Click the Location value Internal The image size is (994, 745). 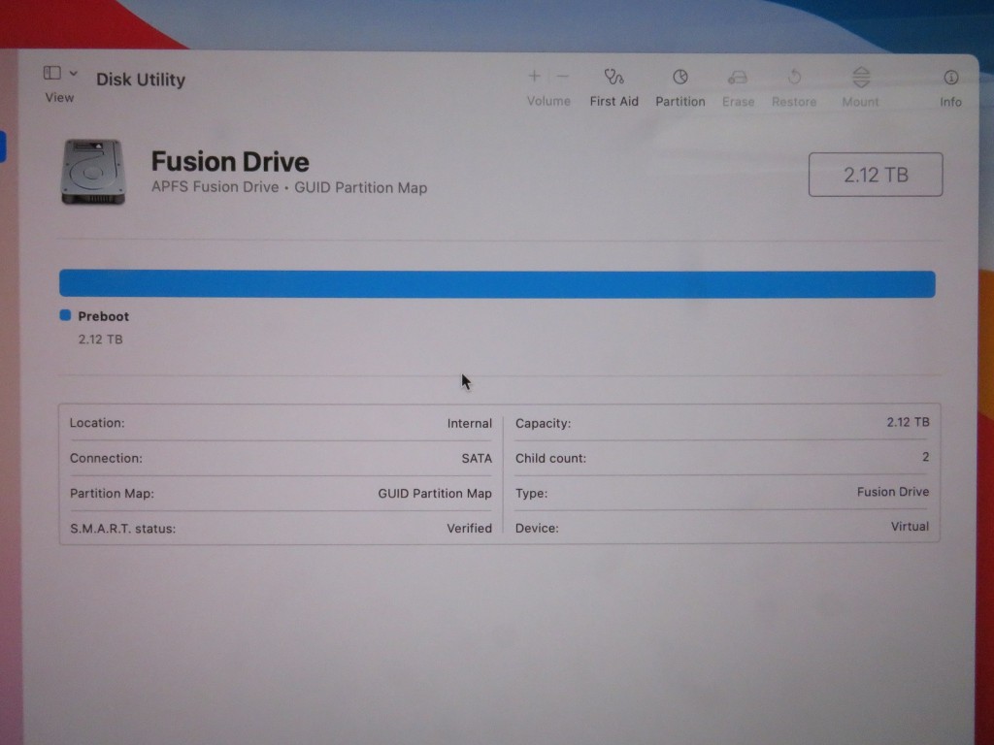pyautogui.click(x=469, y=423)
